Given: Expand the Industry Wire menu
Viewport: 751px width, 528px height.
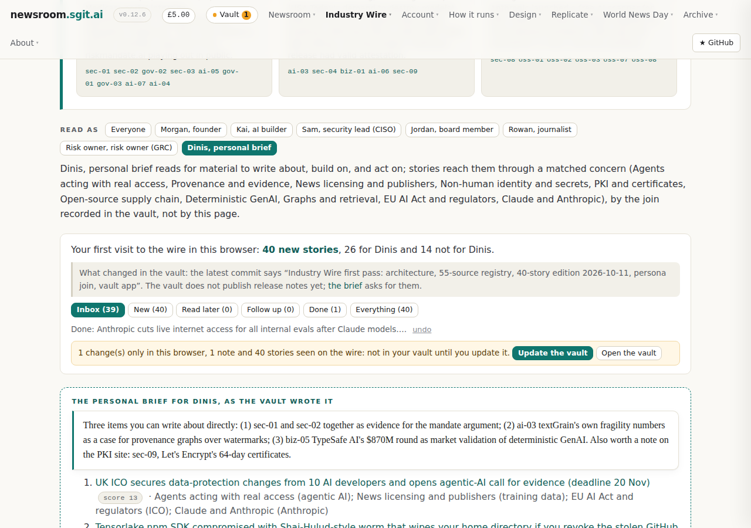Looking at the screenshot, I should 358,15.
